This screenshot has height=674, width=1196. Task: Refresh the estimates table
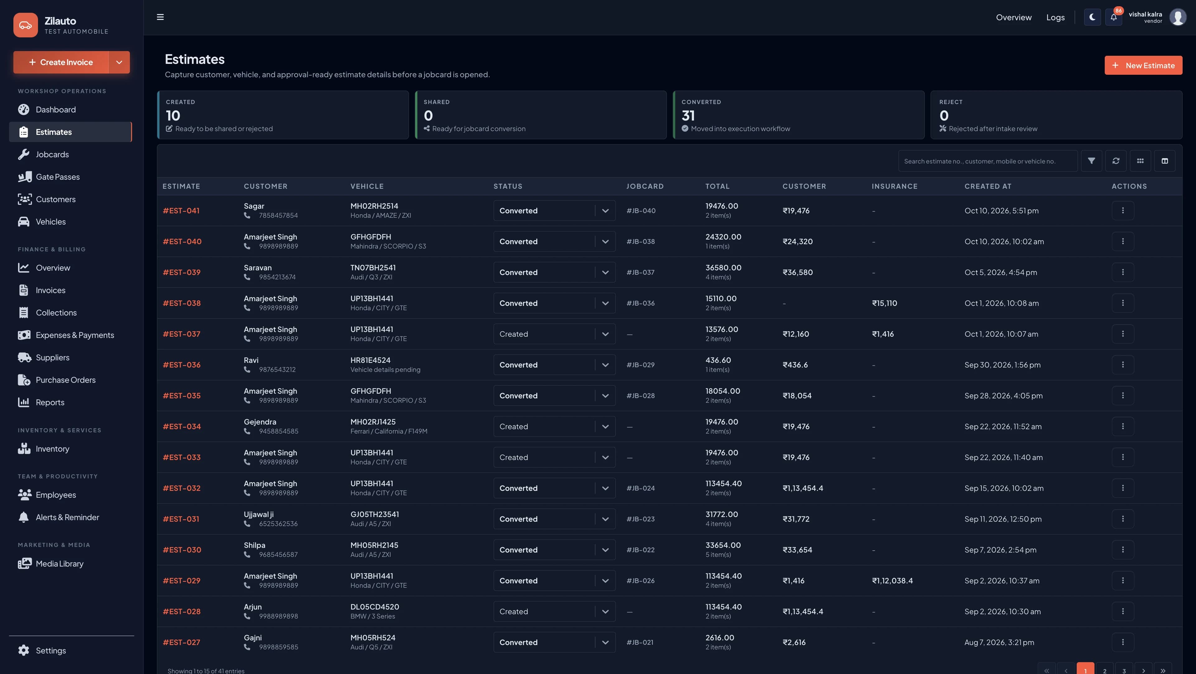1116,161
